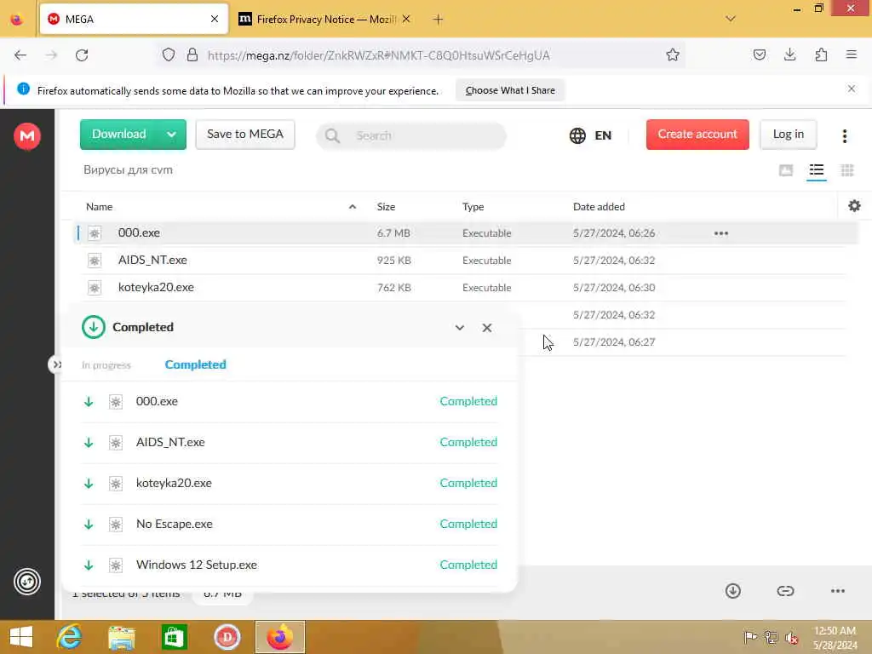Image resolution: width=872 pixels, height=654 pixels.
Task: Click the AIDS_NT.exe file type icon
Action: tap(95, 261)
